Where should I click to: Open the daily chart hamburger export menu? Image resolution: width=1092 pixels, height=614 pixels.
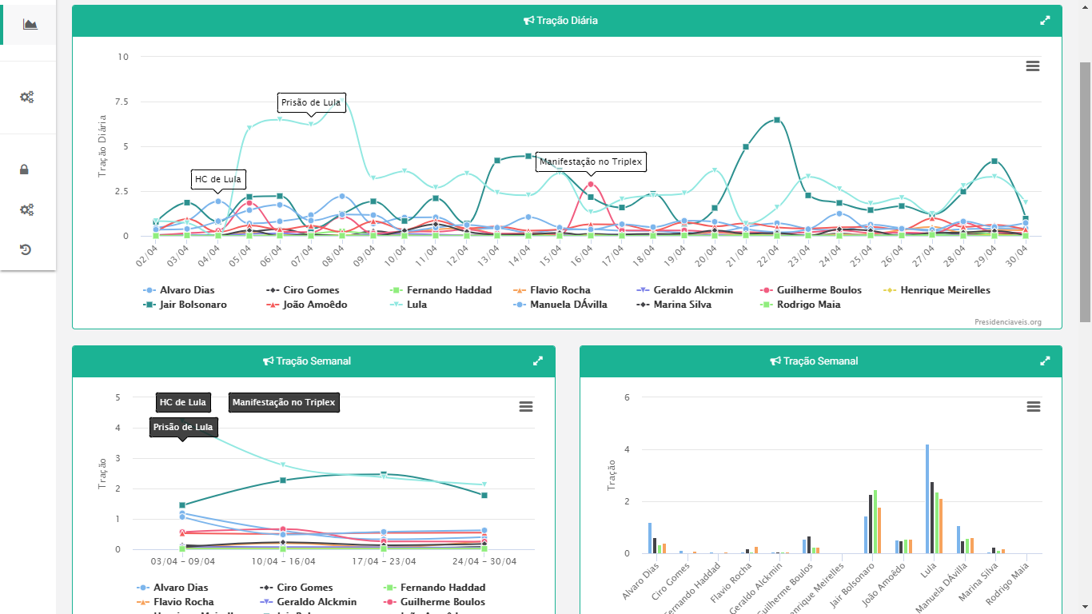pos(1033,66)
